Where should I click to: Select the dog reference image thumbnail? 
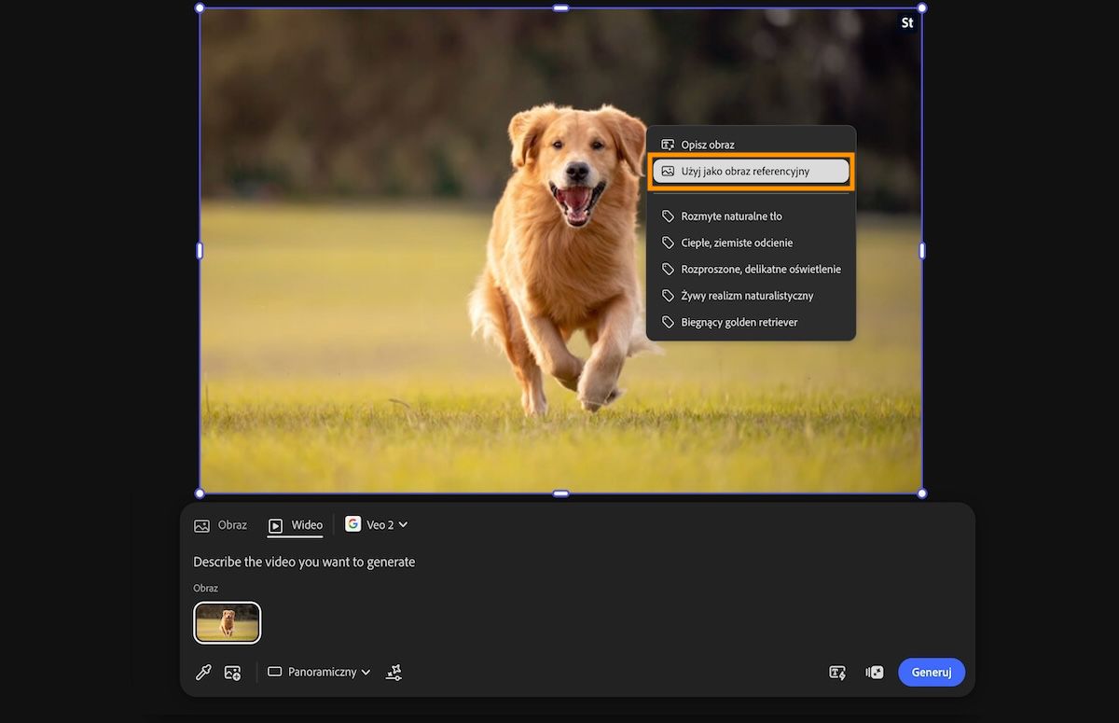[x=228, y=622]
